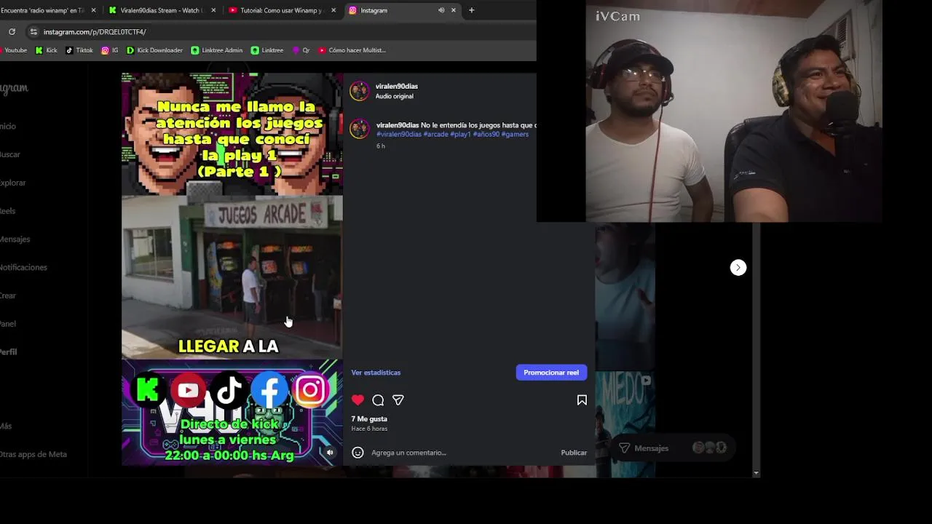Click the 'Promocionar reel' button

pos(551,373)
